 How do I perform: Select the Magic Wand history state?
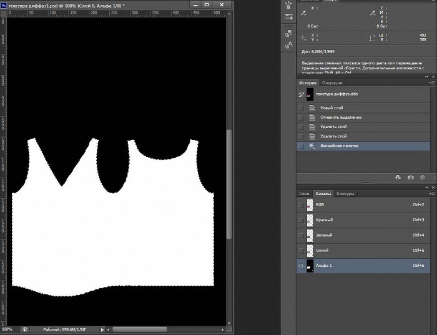coord(339,146)
